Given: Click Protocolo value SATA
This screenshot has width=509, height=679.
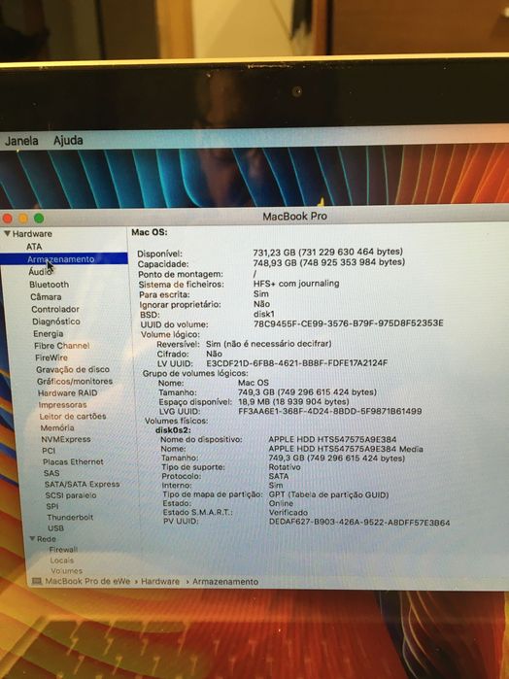Looking at the screenshot, I should coord(279,476).
